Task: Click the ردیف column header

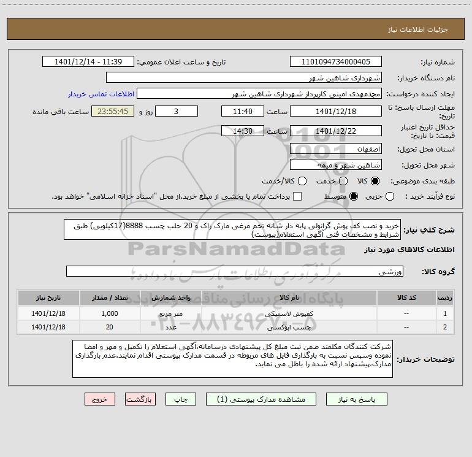Action: click(x=445, y=298)
